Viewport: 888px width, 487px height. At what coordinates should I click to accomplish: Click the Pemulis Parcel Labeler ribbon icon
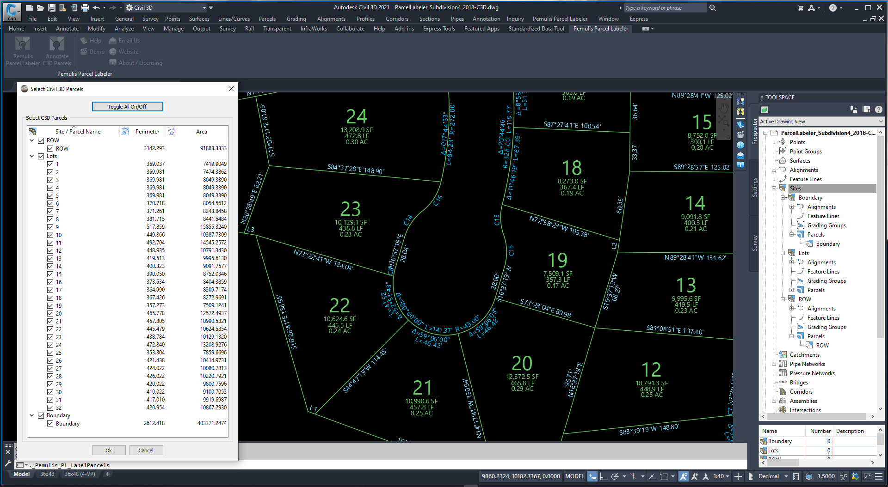pyautogui.click(x=23, y=44)
